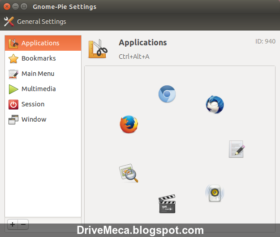
Task: Select Multimedia pie in sidebar
Action: (x=43, y=89)
